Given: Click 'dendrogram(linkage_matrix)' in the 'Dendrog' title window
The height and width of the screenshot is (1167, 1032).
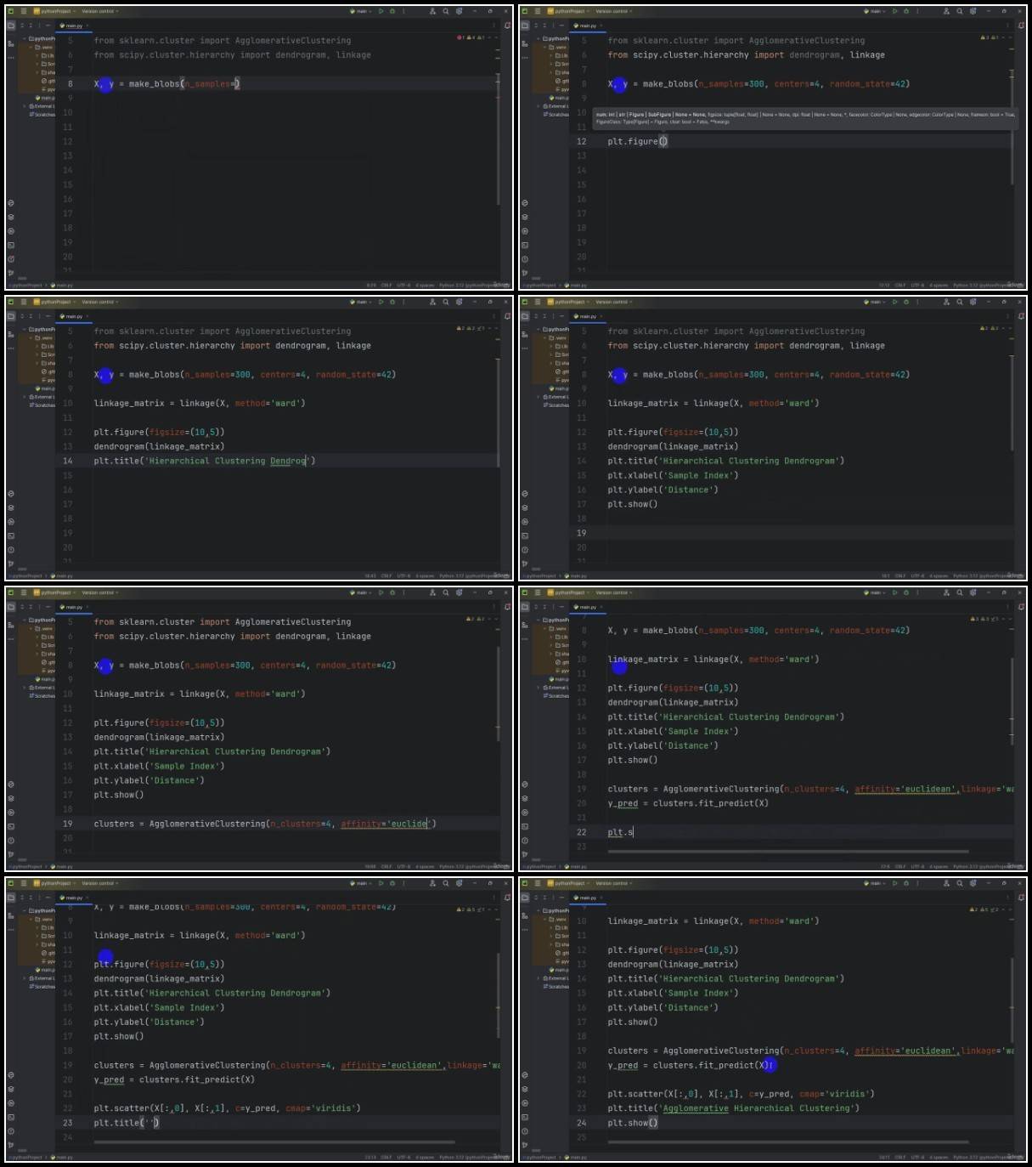Looking at the screenshot, I should tap(159, 446).
